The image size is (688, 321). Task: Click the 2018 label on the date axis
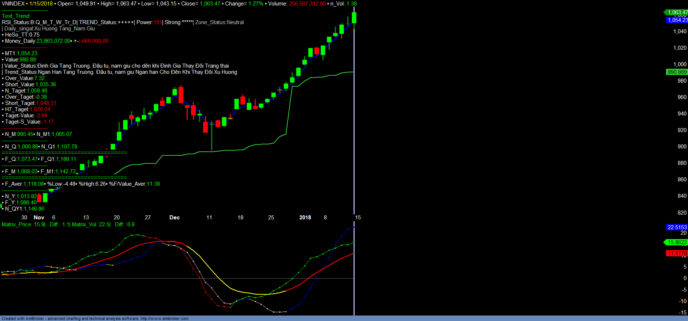[305, 218]
